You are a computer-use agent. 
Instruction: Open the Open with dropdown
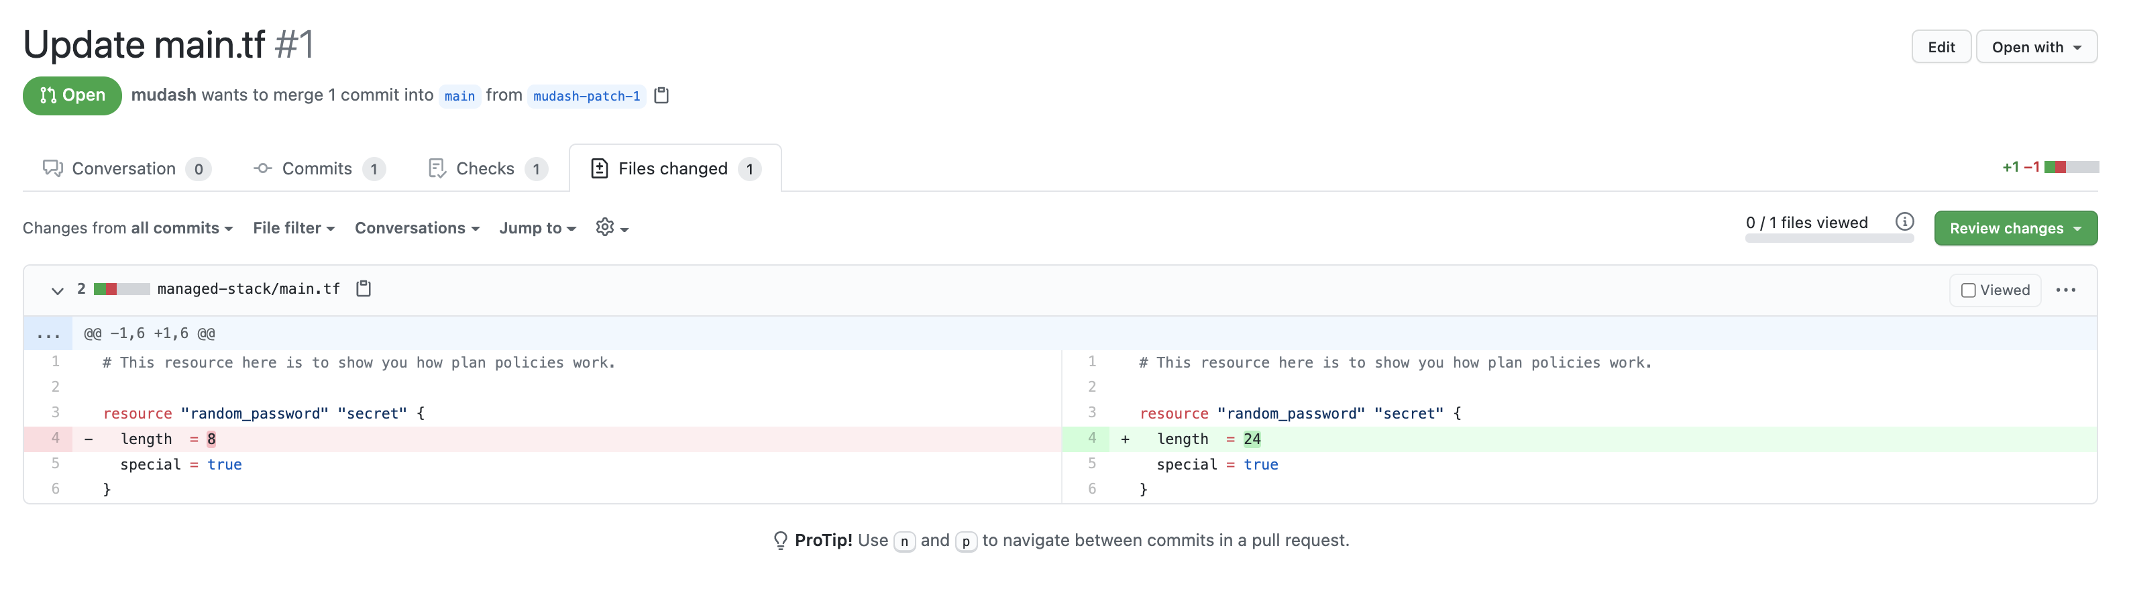click(x=2036, y=47)
